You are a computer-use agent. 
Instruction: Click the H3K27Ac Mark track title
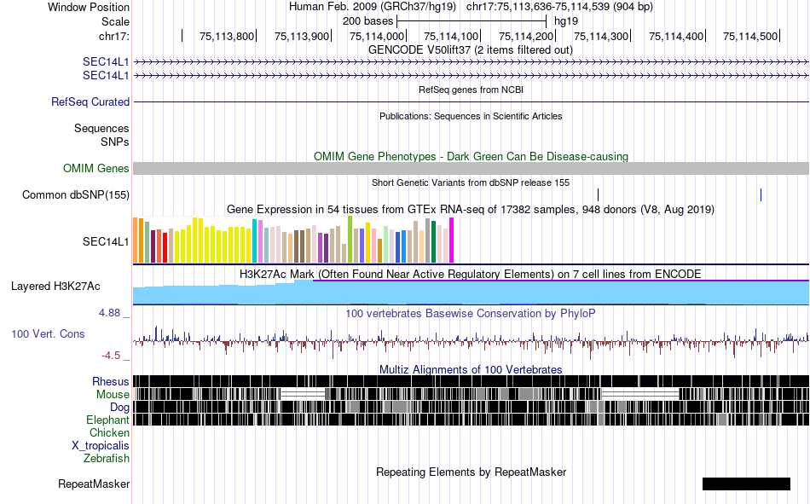tap(471, 274)
